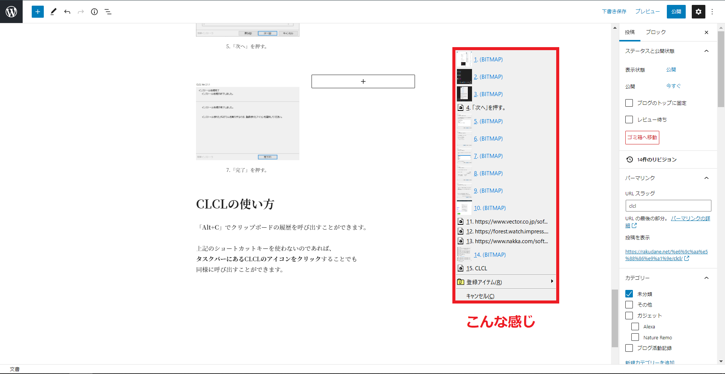Toggle ブログのトップに固定 checkbox

(629, 103)
